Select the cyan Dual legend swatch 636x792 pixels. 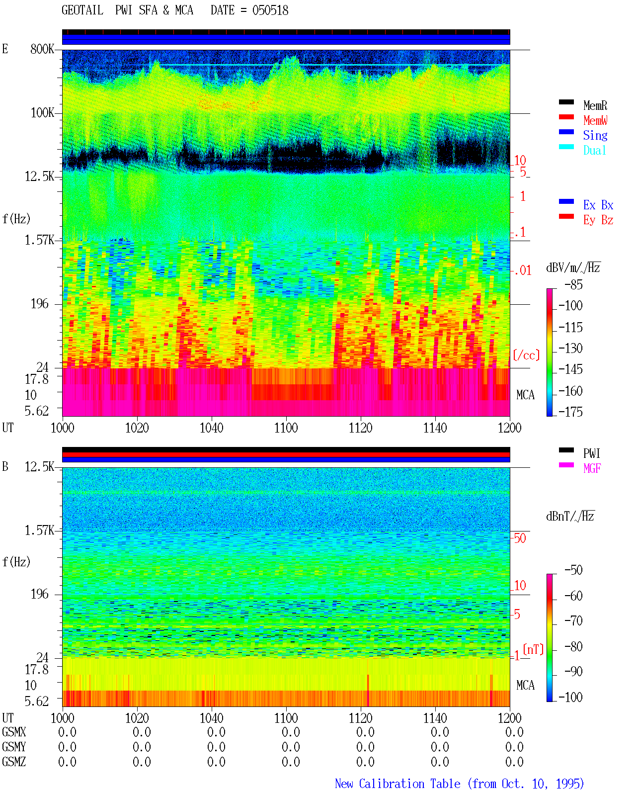(x=566, y=147)
